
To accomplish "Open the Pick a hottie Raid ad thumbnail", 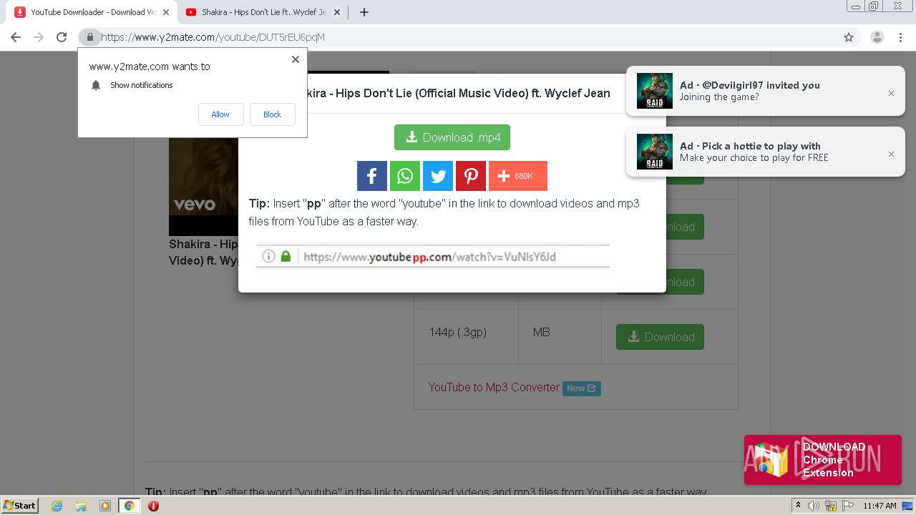I will point(655,152).
